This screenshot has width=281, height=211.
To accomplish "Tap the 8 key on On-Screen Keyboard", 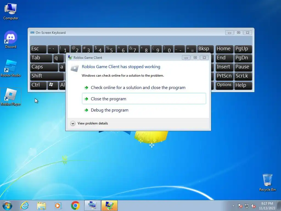I will click(x=145, y=49).
